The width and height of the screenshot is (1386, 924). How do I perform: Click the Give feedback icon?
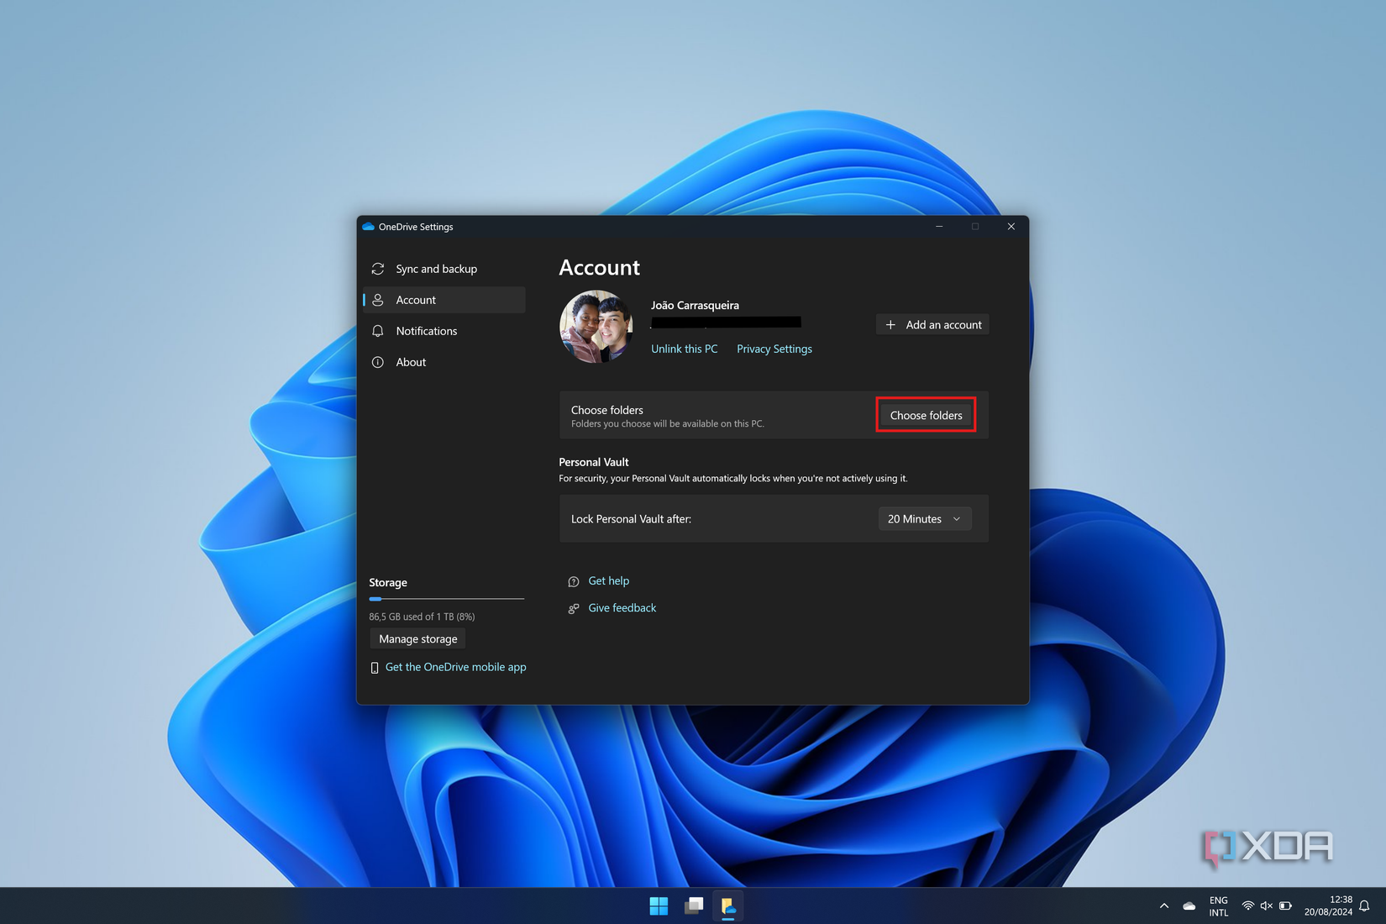tap(573, 608)
